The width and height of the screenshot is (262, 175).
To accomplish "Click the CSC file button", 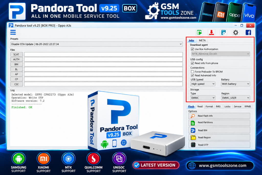I will coord(16,84).
